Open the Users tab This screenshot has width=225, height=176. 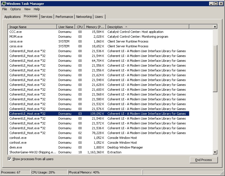coord(99,17)
